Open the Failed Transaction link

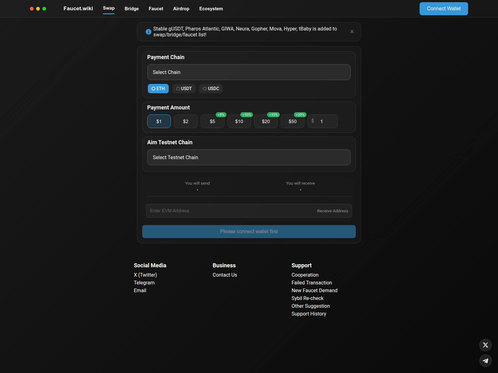pyautogui.click(x=312, y=283)
